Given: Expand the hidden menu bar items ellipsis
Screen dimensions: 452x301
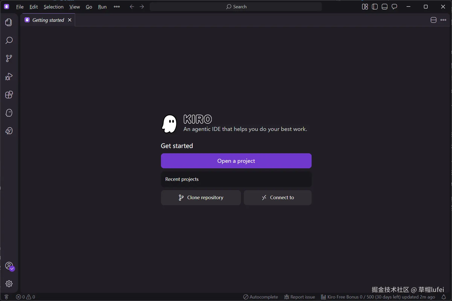Looking at the screenshot, I should pyautogui.click(x=117, y=7).
